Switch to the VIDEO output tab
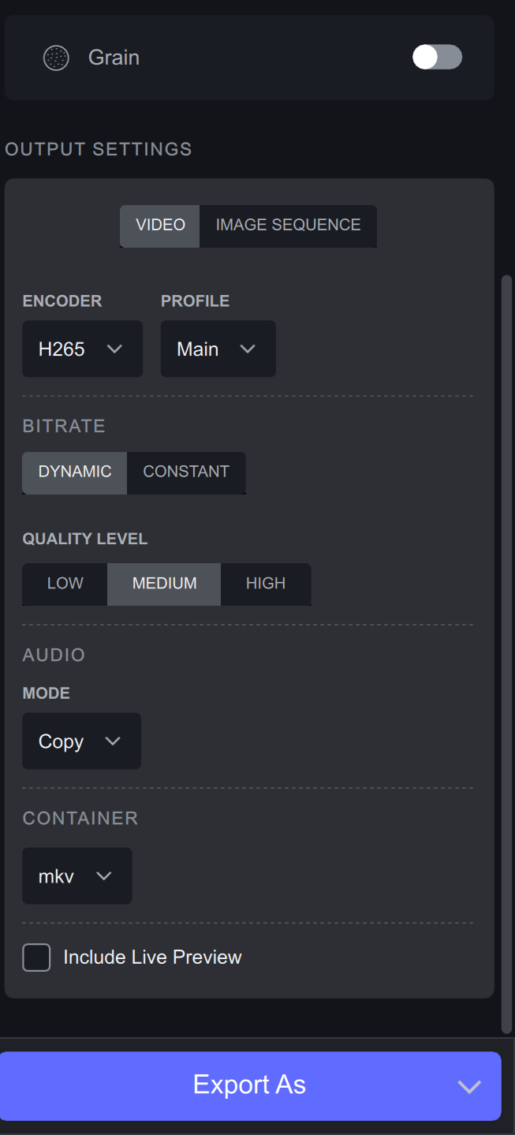Viewport: 515px width, 1135px height. click(x=160, y=226)
